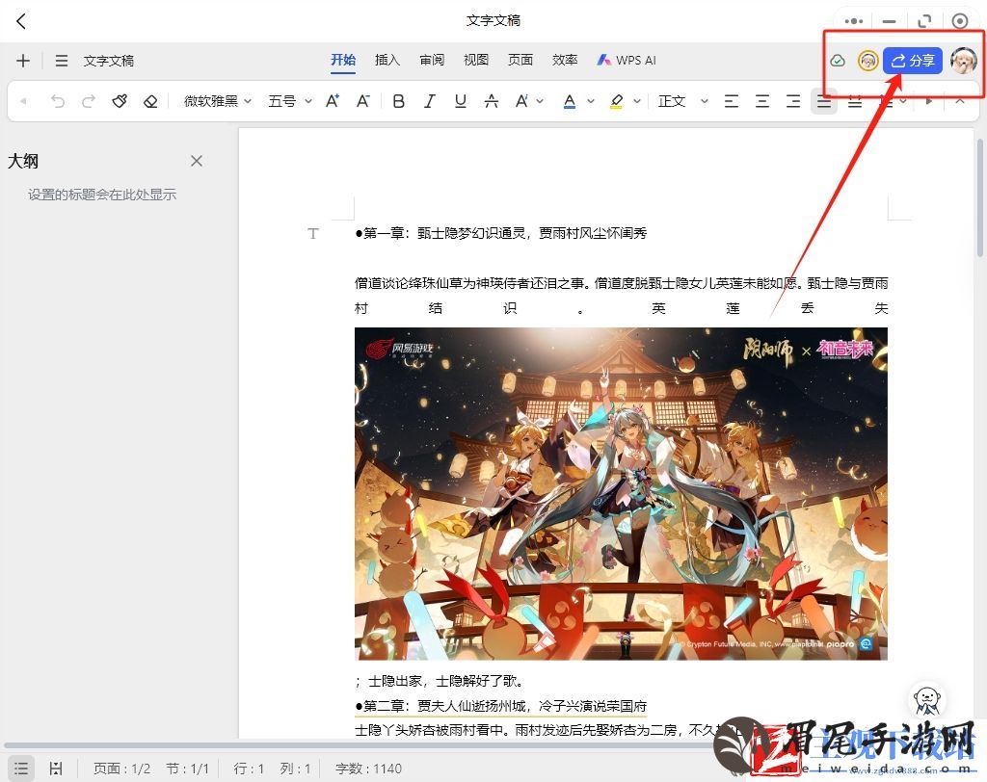Open the font name dropdown 微软雅黑
Screen dimensions: 987x782
click(x=217, y=101)
